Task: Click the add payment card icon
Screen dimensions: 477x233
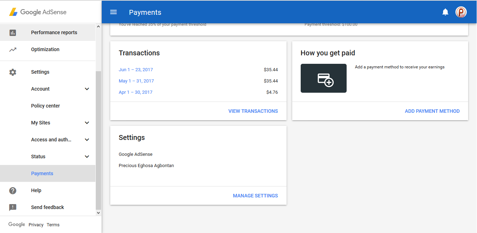Action: coord(324,78)
